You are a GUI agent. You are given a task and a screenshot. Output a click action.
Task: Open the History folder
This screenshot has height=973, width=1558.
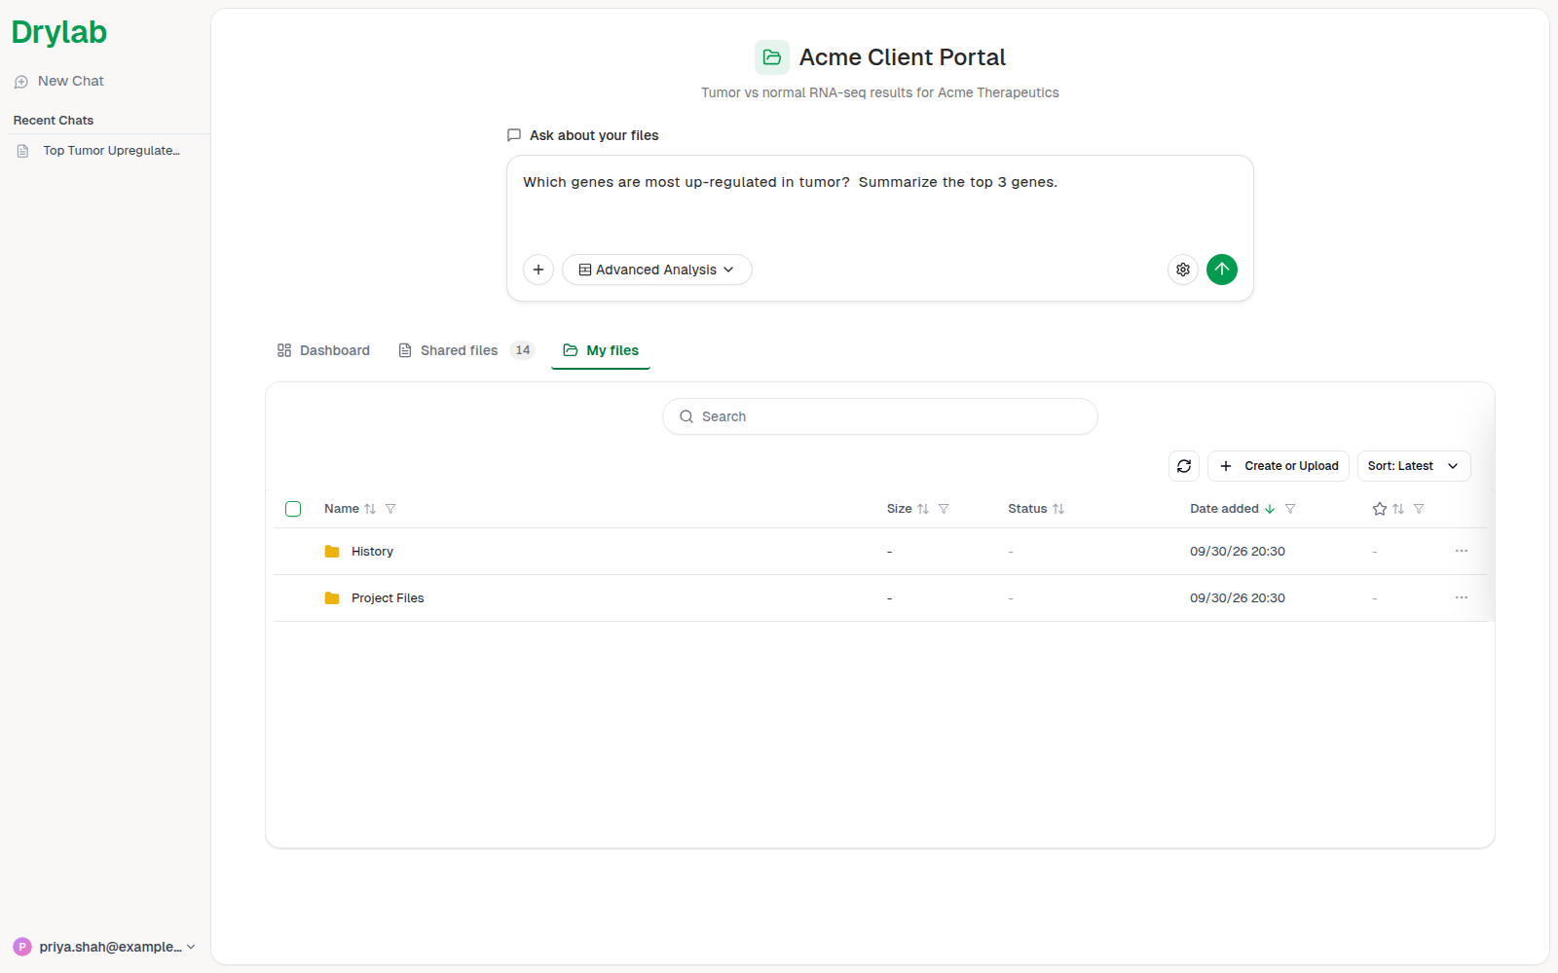click(372, 552)
